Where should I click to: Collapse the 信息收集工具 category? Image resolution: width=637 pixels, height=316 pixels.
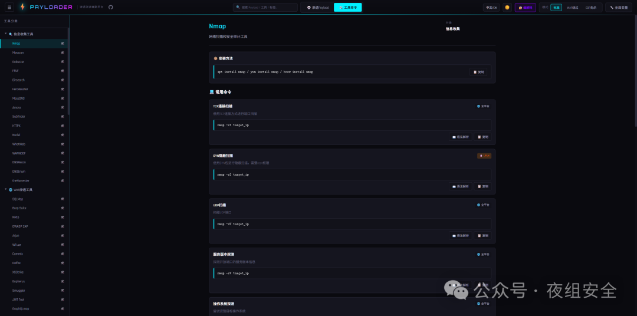point(6,34)
